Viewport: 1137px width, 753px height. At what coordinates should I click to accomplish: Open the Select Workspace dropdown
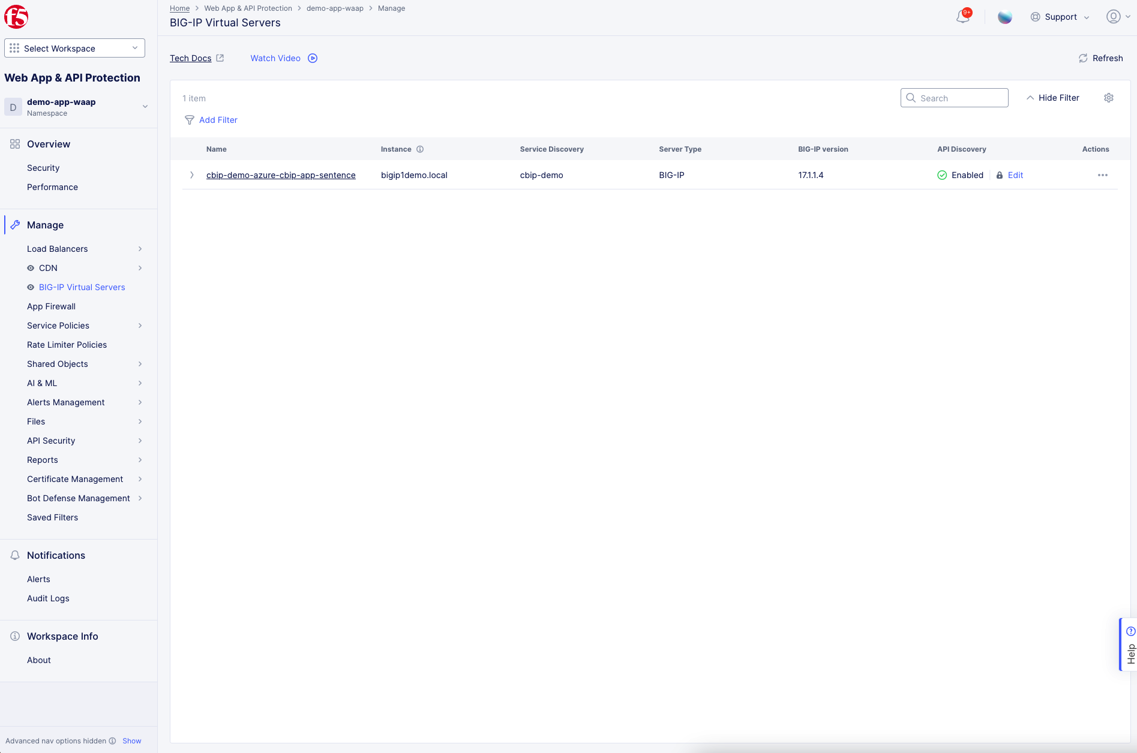(x=74, y=48)
